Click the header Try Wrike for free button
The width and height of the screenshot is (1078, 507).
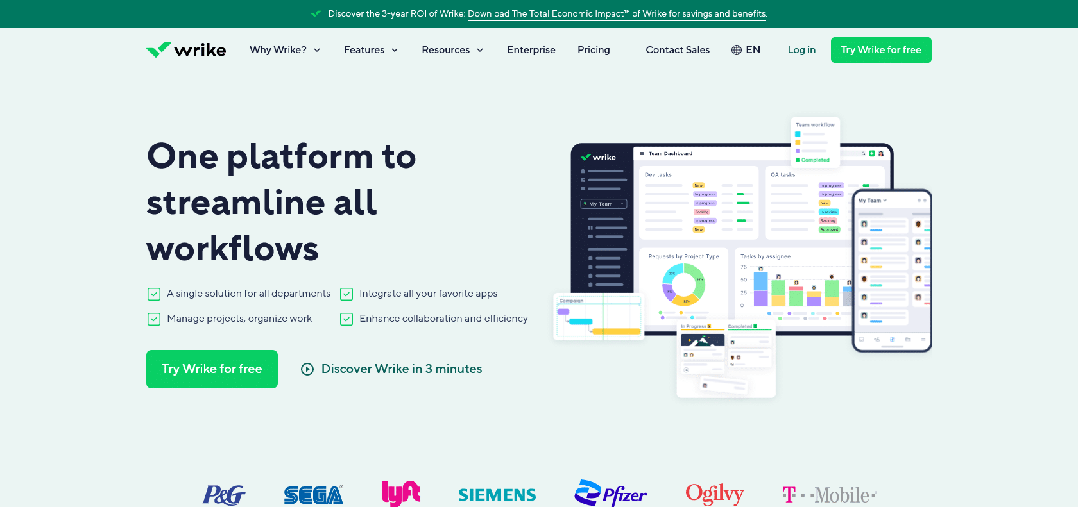(x=881, y=50)
